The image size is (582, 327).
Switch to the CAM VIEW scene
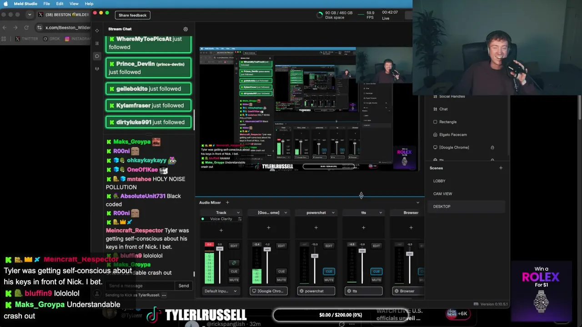[x=466, y=193]
